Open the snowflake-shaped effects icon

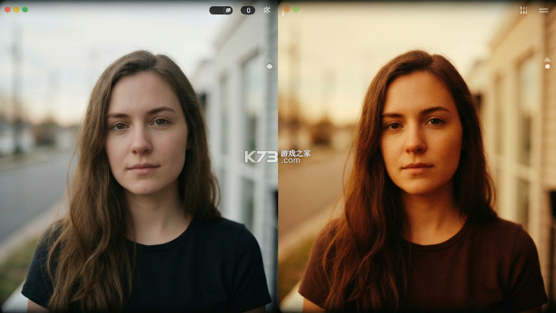267,10
